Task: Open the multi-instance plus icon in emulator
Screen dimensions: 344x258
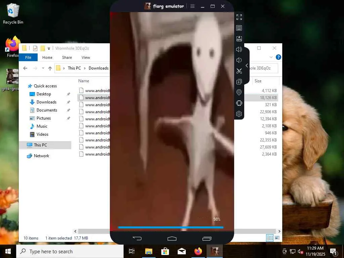Action: click(239, 82)
